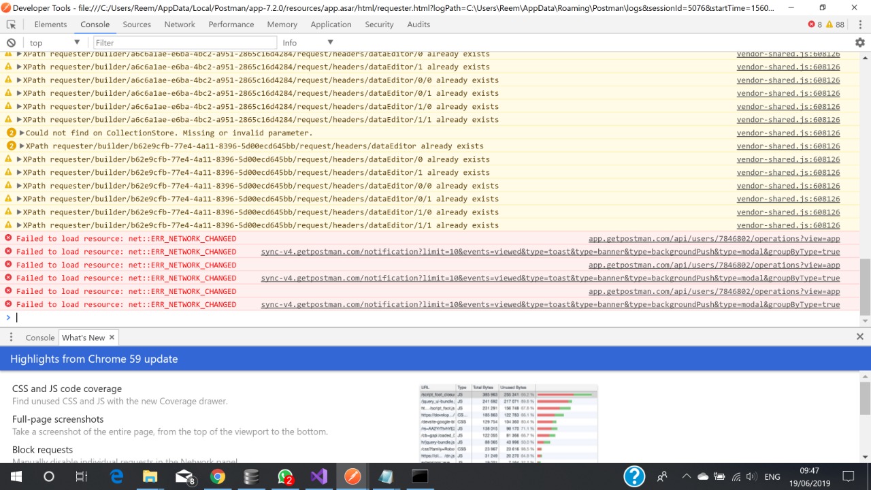Activate the inspect element picker icon
This screenshot has height=490, width=871.
click(11, 24)
